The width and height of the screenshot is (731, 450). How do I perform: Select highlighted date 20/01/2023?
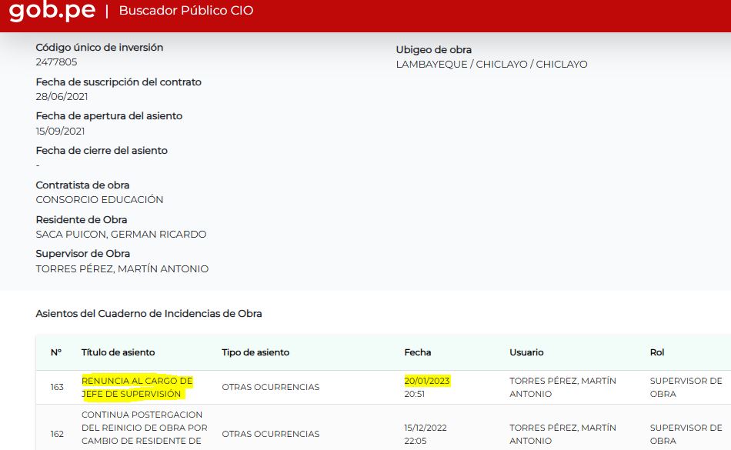[x=427, y=381]
